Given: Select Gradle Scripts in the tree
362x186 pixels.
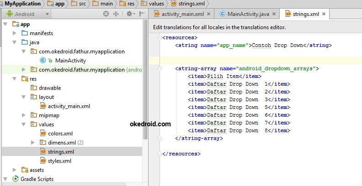Looking at the screenshot, I should pyautogui.click(x=37, y=179).
